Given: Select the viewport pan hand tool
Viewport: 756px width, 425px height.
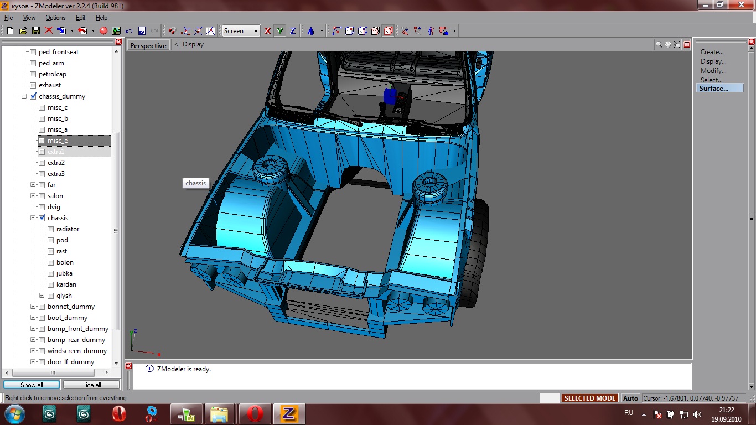Looking at the screenshot, I should pyautogui.click(x=668, y=44).
